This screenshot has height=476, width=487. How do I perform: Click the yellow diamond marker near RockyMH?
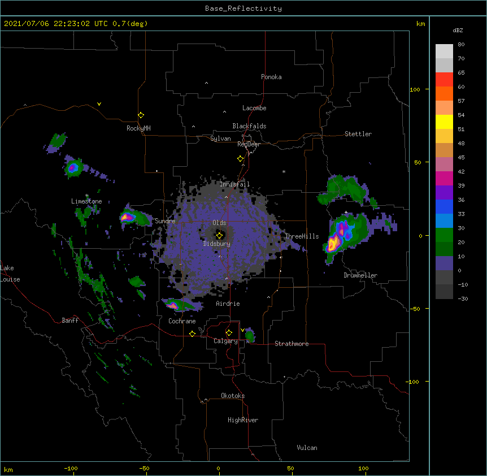click(x=141, y=115)
